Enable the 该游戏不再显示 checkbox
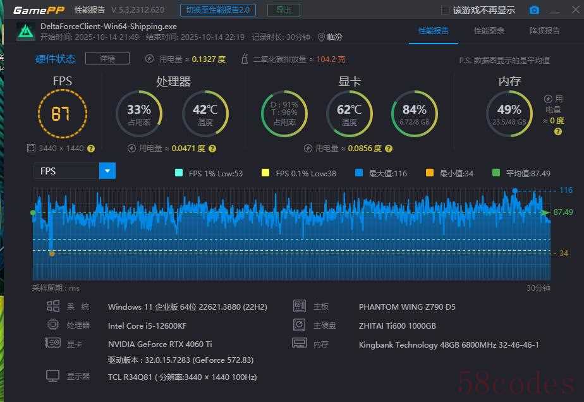The height and width of the screenshot is (402, 584). click(445, 10)
